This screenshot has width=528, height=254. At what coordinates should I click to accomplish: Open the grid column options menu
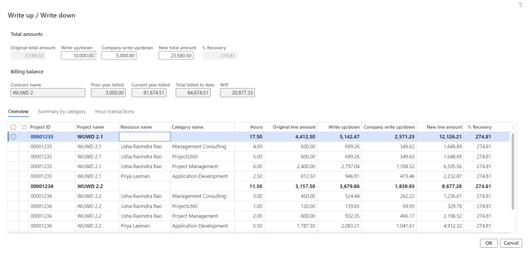513,127
